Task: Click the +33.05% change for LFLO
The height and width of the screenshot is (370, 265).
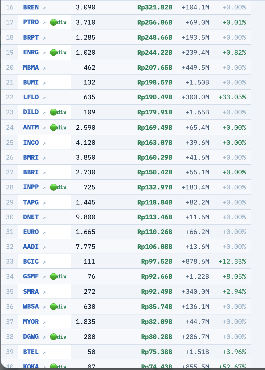Action: pos(232,97)
